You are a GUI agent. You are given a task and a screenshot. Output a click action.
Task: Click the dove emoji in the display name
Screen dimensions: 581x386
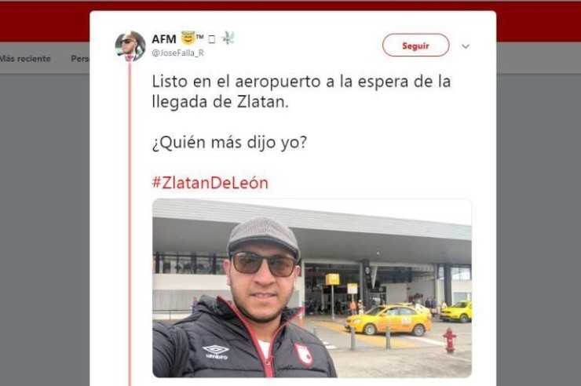228,38
